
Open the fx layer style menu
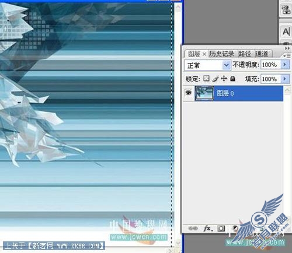pos(208,228)
